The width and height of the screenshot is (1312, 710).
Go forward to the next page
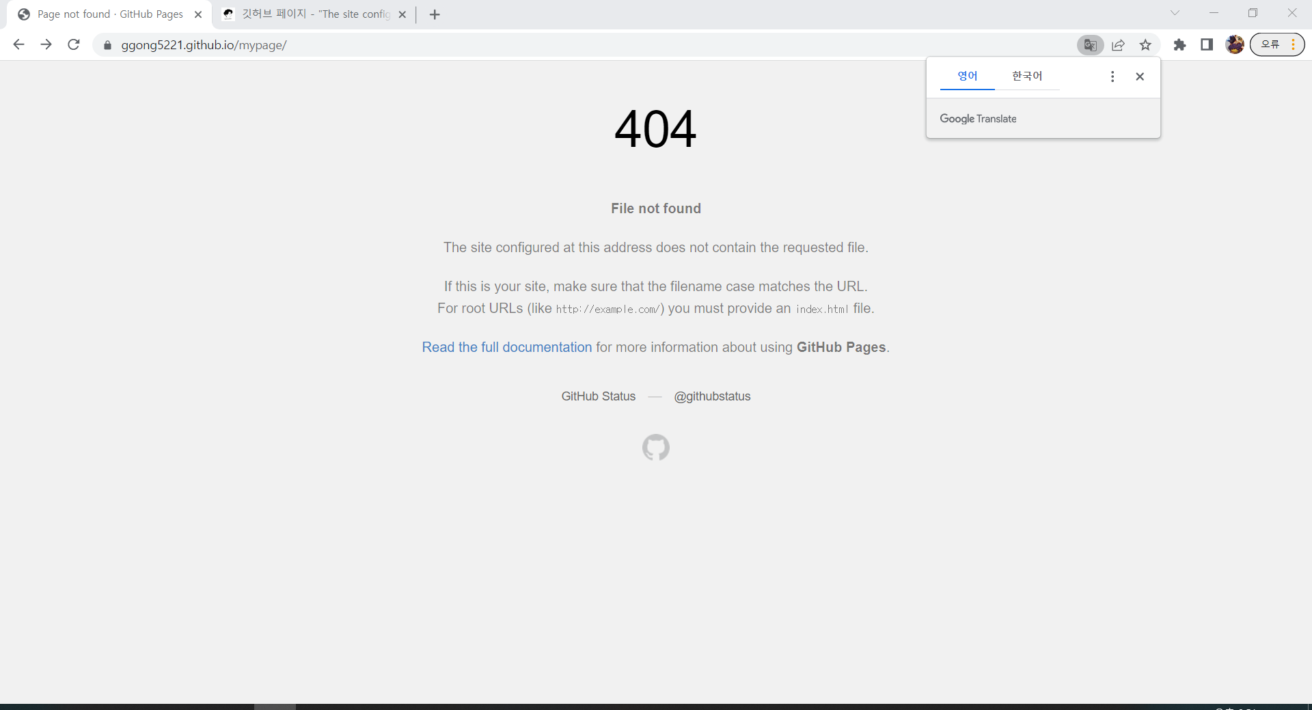tap(46, 45)
